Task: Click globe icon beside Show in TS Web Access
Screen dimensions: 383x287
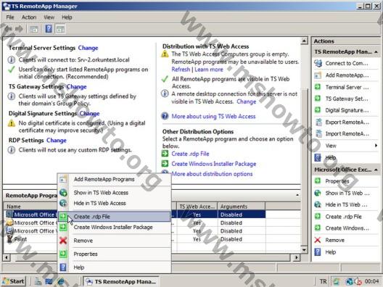Action: point(63,193)
